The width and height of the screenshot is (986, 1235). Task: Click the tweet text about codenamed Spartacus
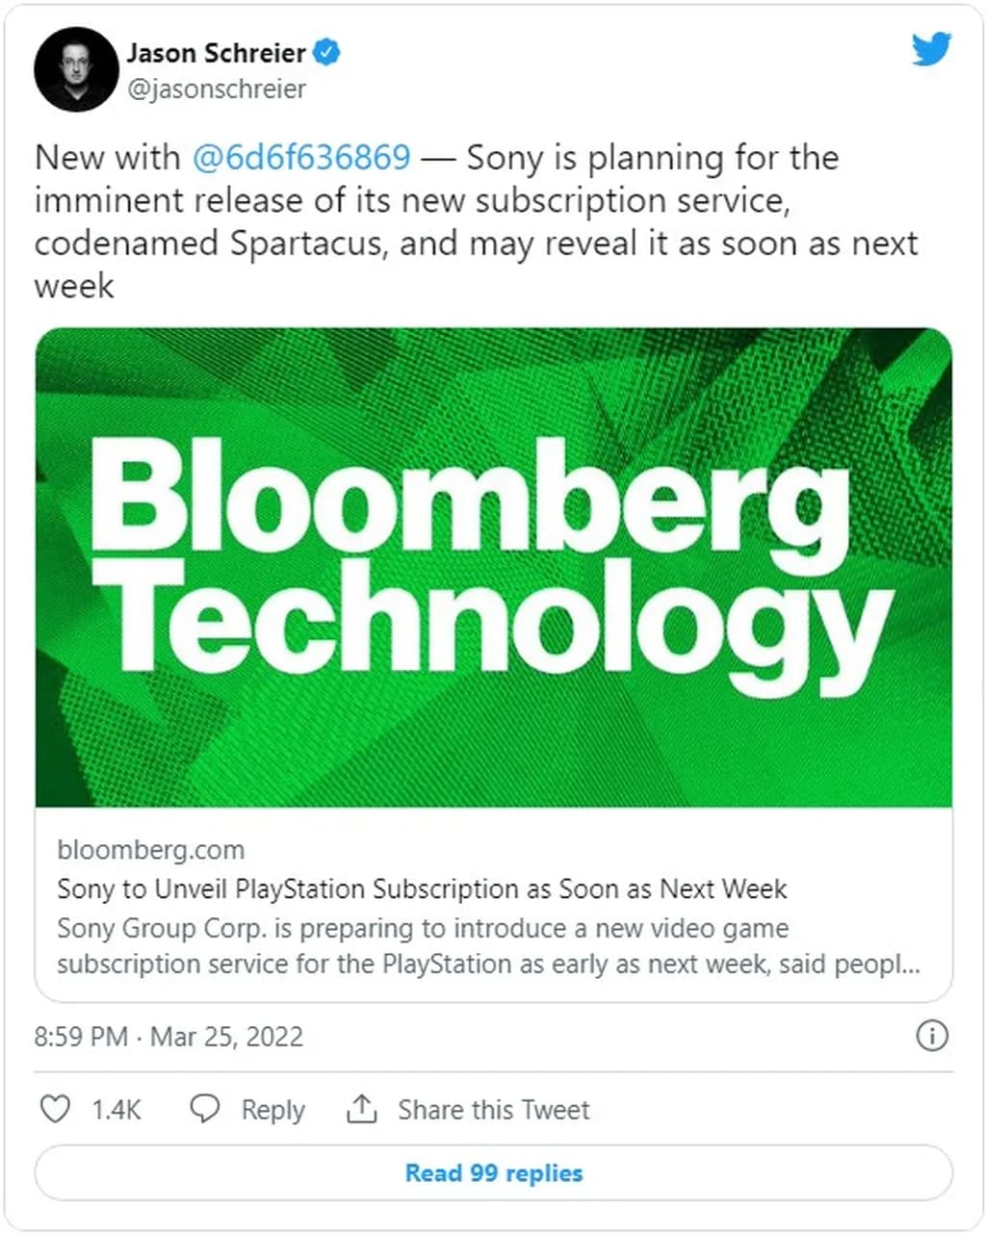coord(476,221)
